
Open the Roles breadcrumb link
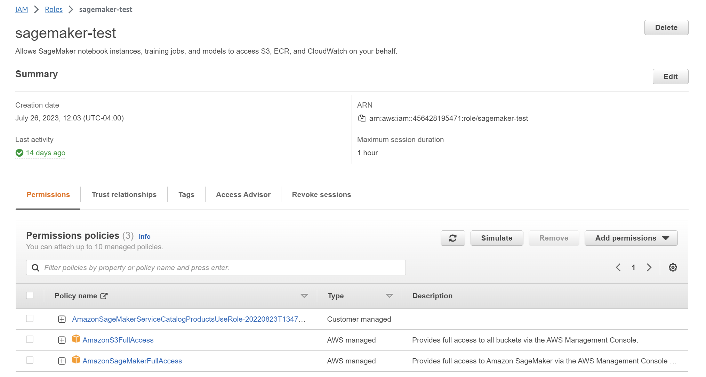tap(54, 9)
